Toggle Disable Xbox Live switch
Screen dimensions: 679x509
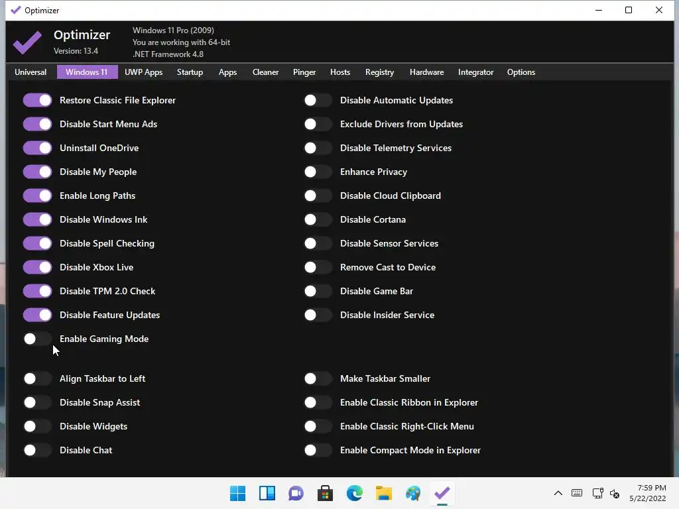[38, 267]
